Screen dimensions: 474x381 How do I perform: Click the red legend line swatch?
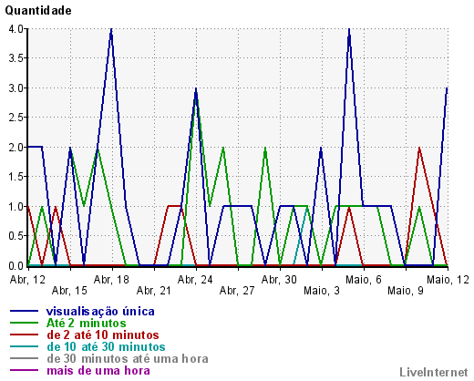click(24, 335)
